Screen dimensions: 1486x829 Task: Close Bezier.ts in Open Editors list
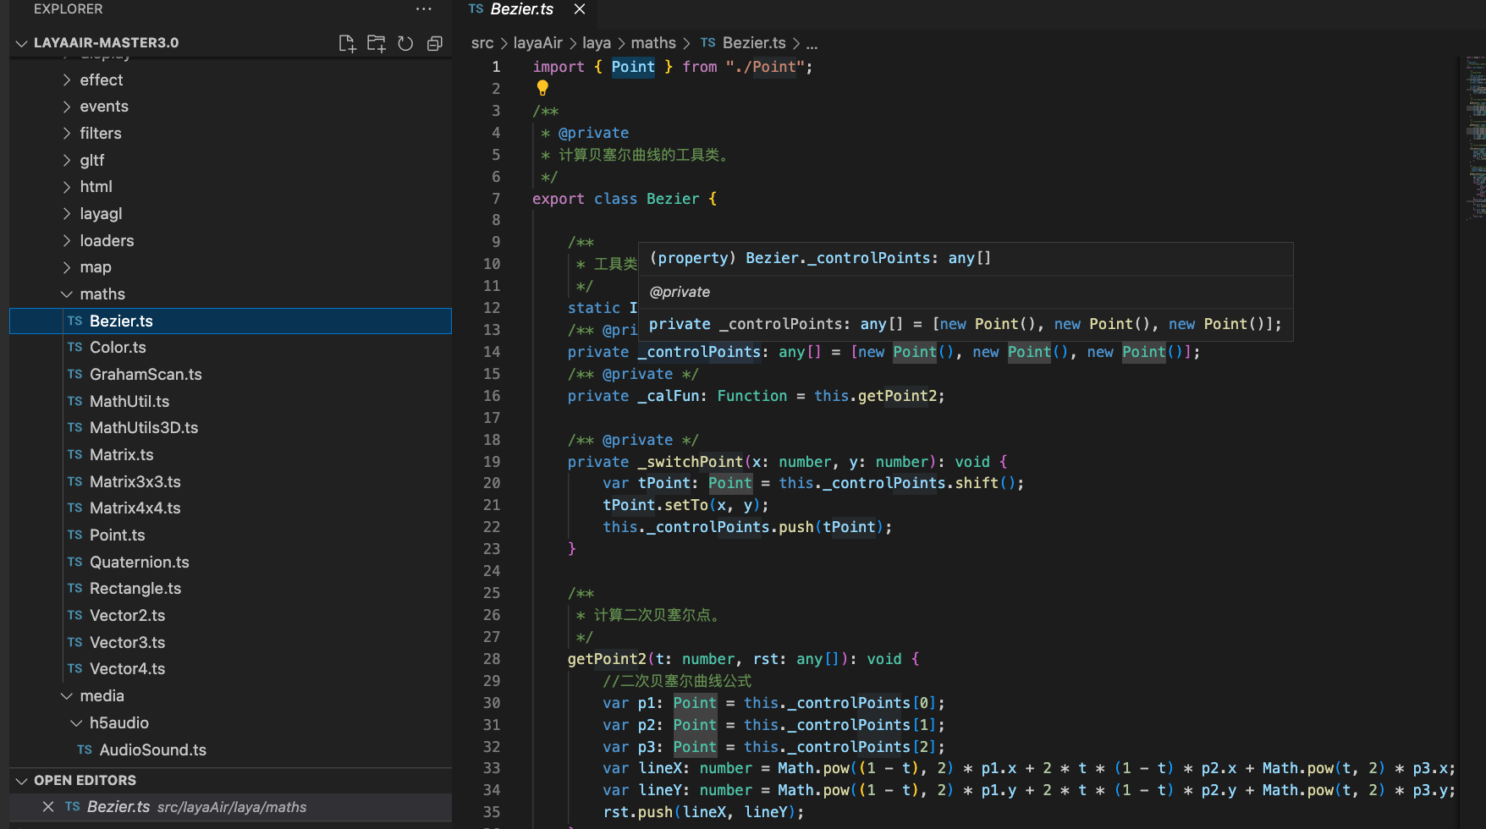click(48, 807)
